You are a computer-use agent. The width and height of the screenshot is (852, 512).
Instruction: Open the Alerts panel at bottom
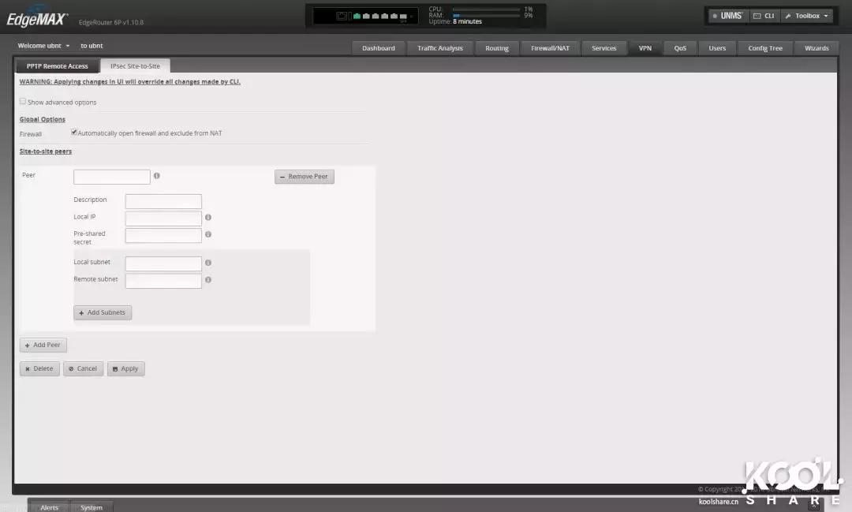[49, 507]
